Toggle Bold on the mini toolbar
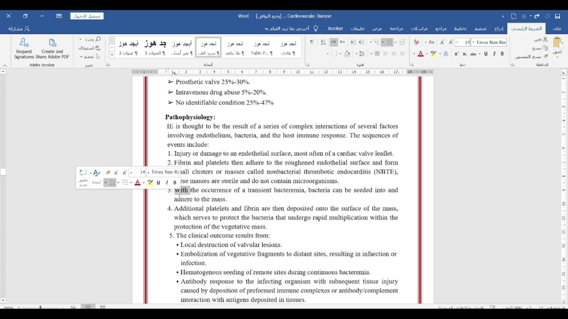 pos(174,183)
